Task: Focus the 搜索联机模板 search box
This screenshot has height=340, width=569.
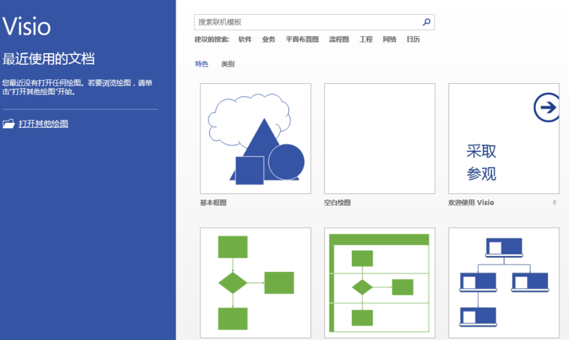Action: point(306,22)
